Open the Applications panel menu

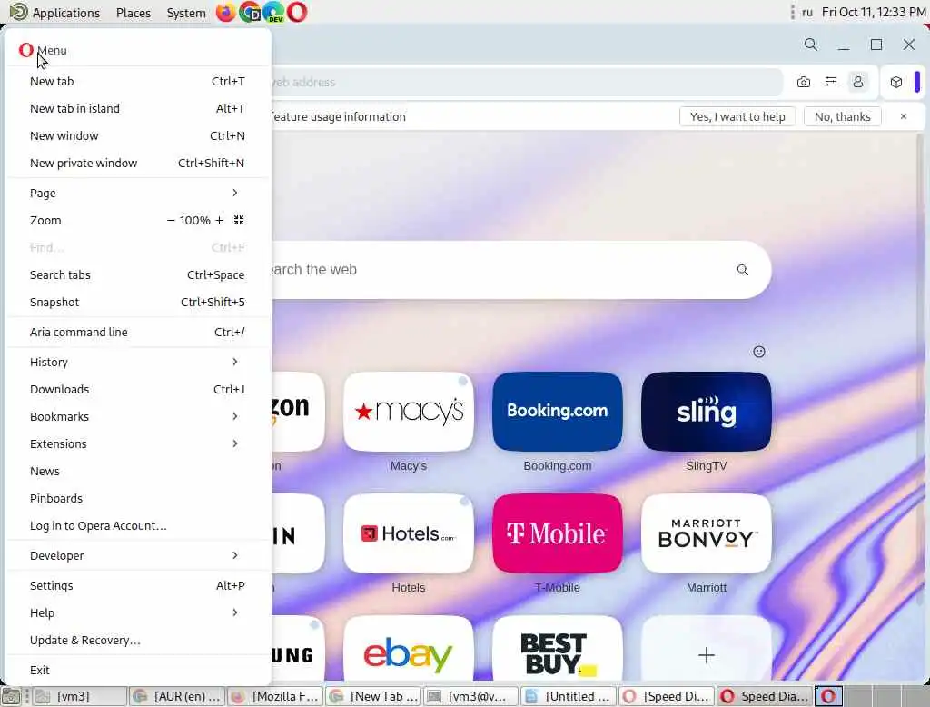[55, 13]
